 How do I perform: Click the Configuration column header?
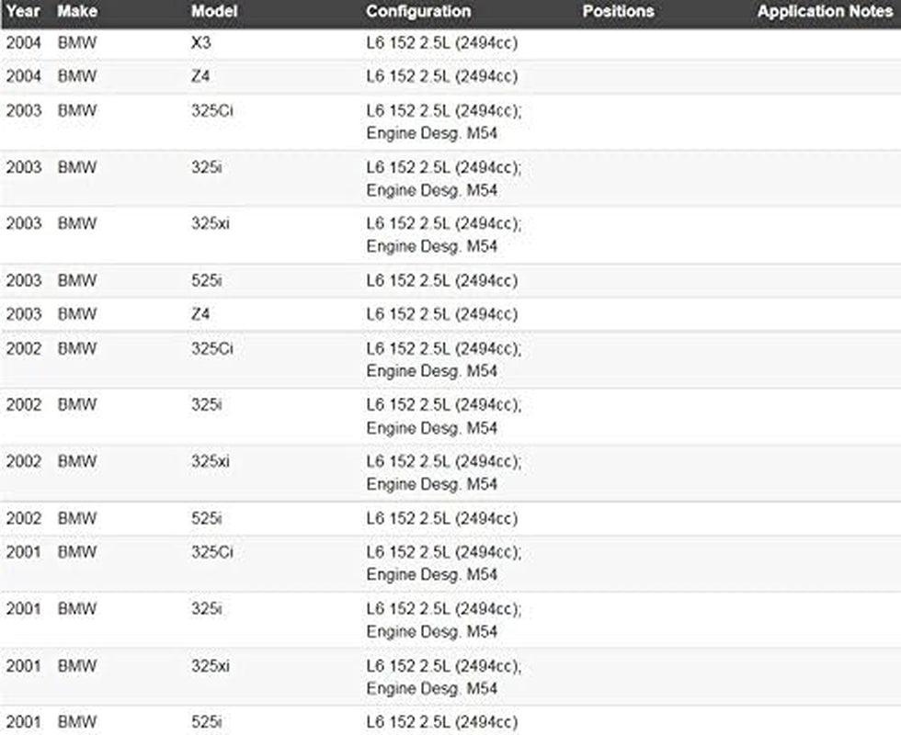point(418,12)
